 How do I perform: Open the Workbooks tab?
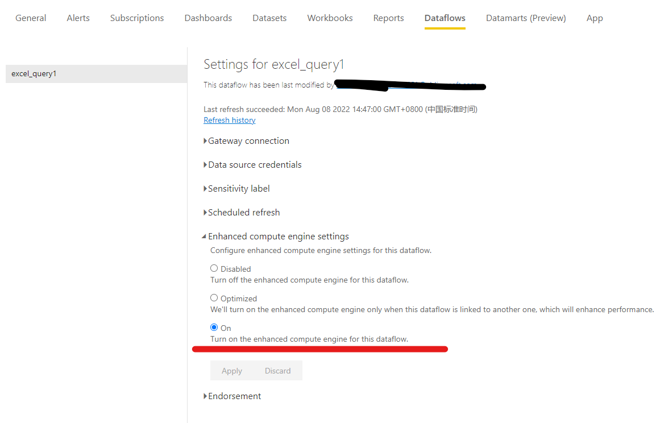[330, 18]
